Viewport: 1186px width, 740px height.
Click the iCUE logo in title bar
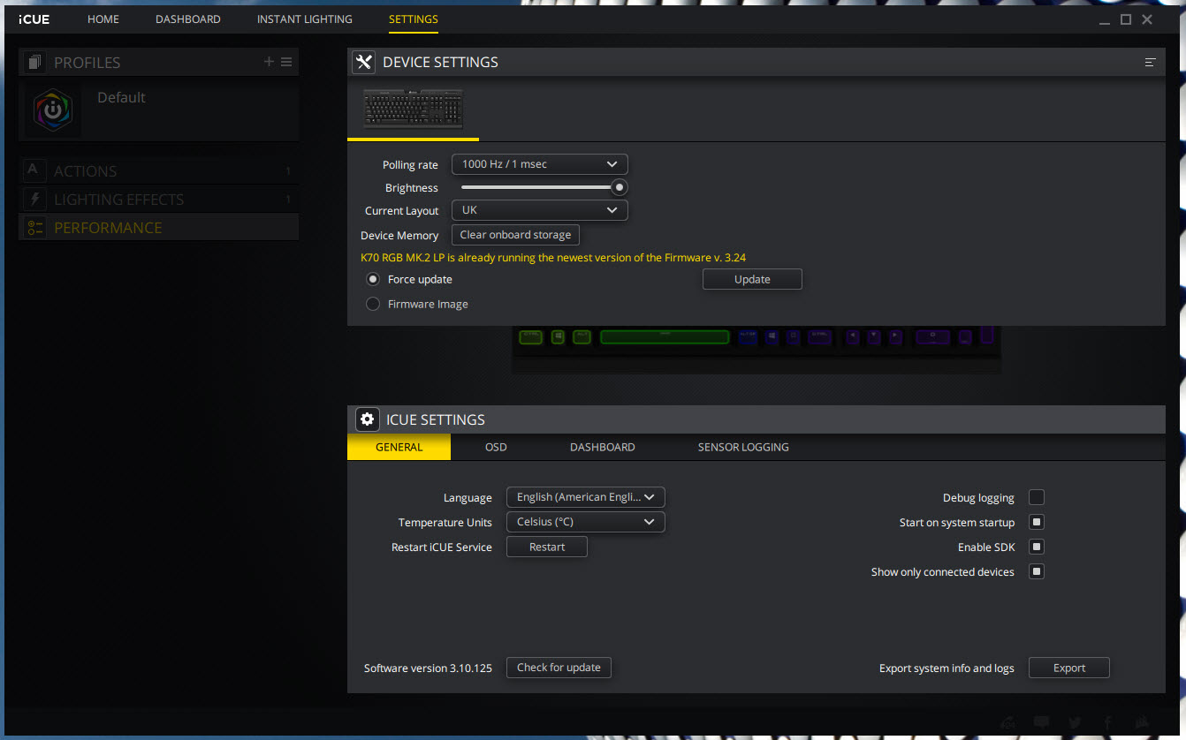click(x=34, y=19)
